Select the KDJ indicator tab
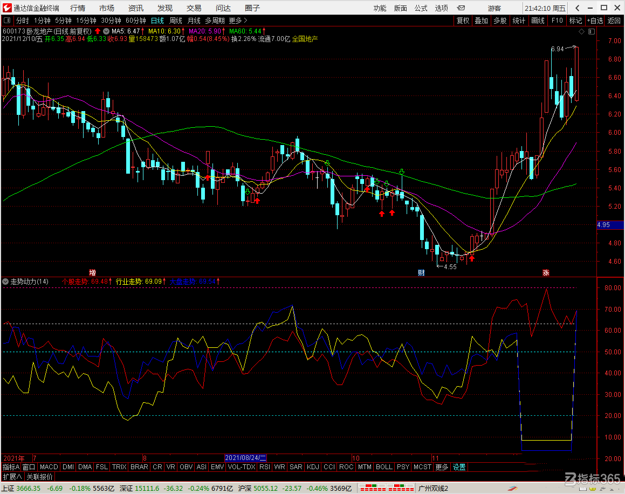 pyautogui.click(x=313, y=467)
